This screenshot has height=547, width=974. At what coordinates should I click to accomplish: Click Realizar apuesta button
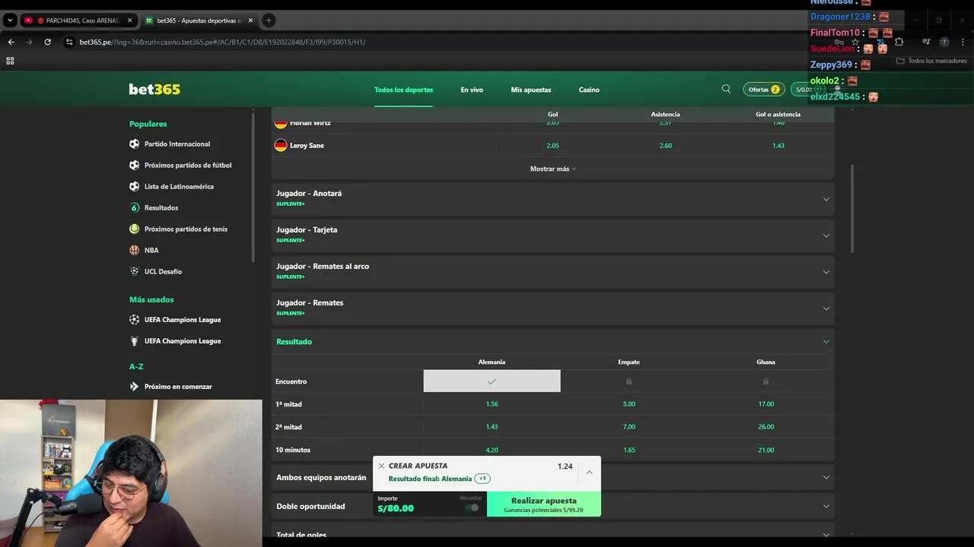click(544, 504)
